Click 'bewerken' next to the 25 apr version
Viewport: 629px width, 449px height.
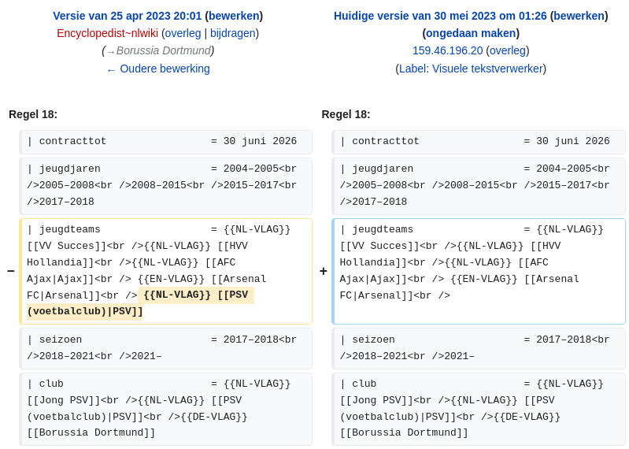click(234, 16)
